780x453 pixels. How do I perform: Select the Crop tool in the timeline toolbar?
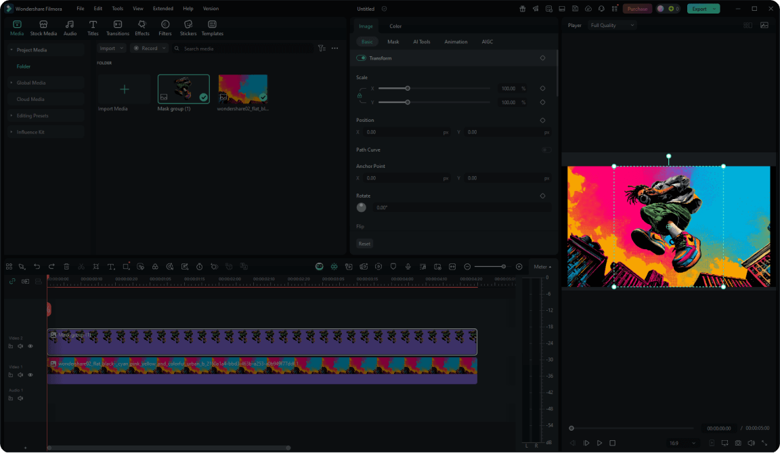click(x=96, y=267)
